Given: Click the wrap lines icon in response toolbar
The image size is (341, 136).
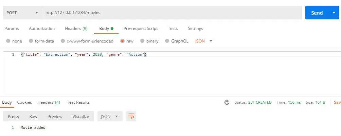Looking at the screenshot, I should click(x=131, y=116).
